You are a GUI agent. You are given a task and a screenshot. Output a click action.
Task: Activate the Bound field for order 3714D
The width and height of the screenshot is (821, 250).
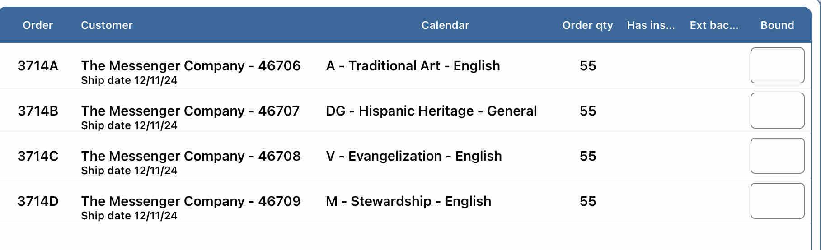click(777, 201)
